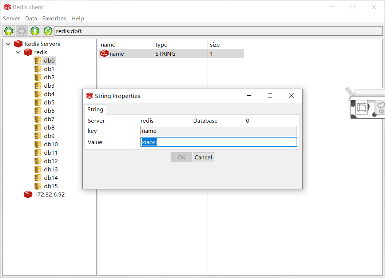Close the String Properties dialog
This screenshot has height=278, width=385.
(x=291, y=96)
